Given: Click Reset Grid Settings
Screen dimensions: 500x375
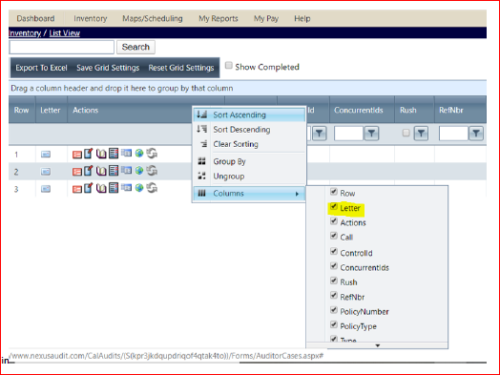Looking at the screenshot, I should tap(181, 68).
